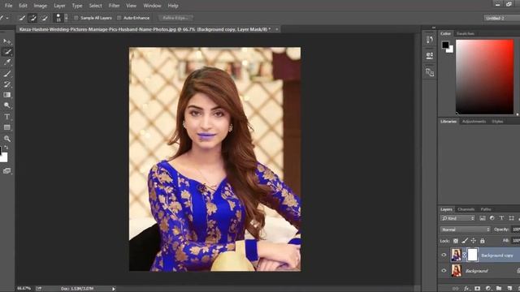Open the layer Kind filter dropdown
This screenshot has height=292, width=520.
pos(457,218)
